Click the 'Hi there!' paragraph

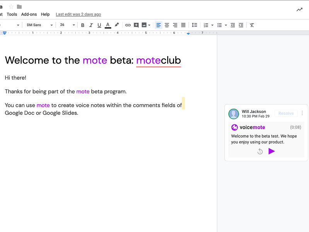[x=15, y=78]
